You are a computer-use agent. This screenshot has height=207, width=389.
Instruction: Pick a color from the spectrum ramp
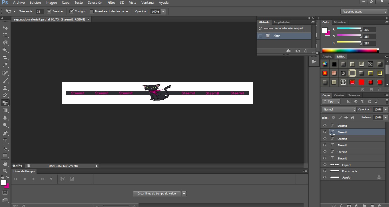point(349,51)
